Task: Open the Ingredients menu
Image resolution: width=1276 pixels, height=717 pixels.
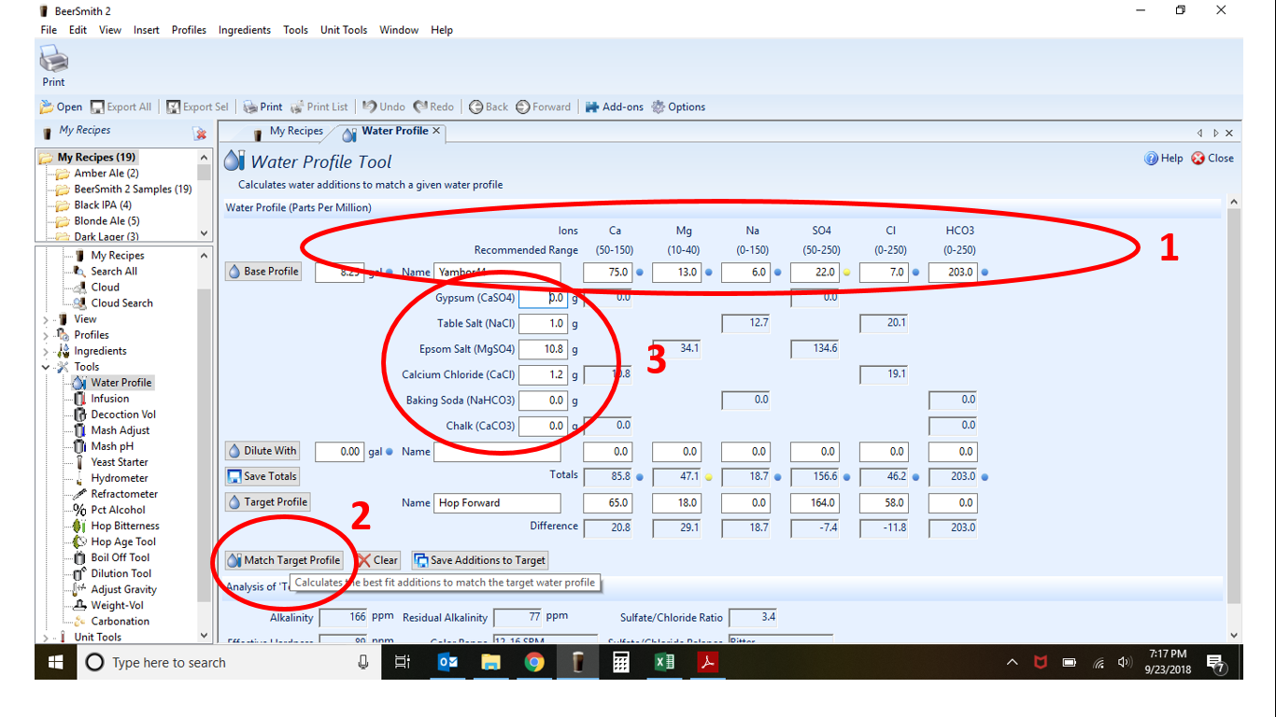Action: point(245,30)
